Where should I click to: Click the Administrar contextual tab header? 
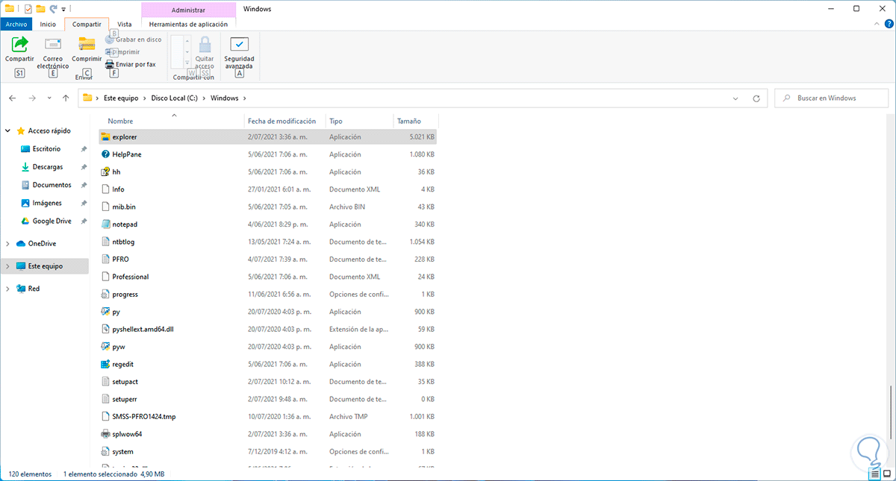coord(188,10)
